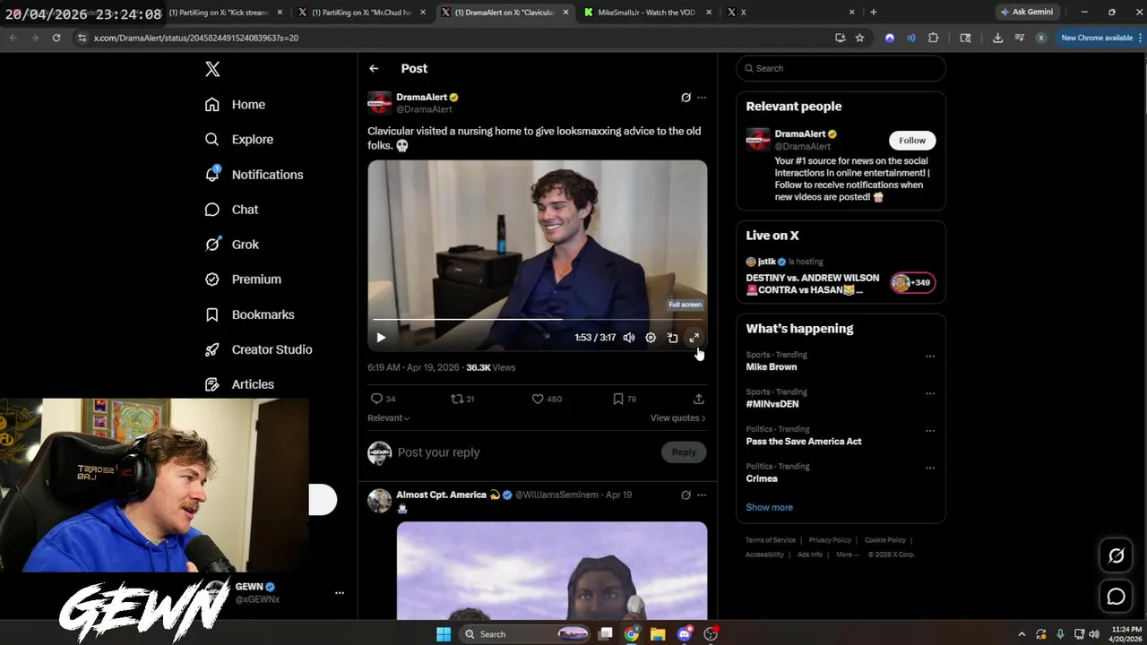Enter full screen on the video
The width and height of the screenshot is (1147, 645).
pyautogui.click(x=694, y=338)
